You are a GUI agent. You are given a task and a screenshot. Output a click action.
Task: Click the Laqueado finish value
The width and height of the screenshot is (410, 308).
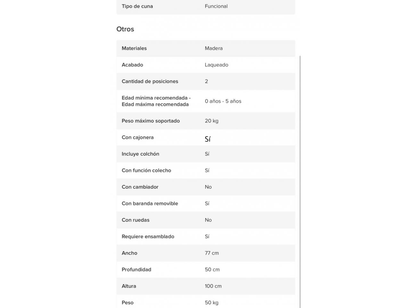pos(217,65)
